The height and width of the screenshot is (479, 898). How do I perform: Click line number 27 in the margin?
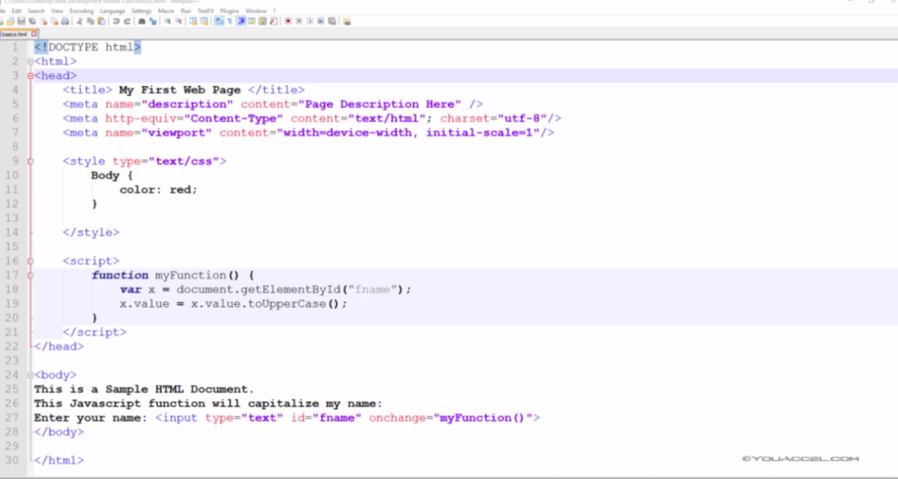(x=13, y=418)
